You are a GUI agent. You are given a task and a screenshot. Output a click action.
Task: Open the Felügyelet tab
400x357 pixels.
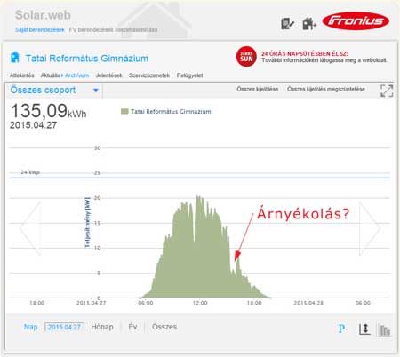pyautogui.click(x=189, y=75)
